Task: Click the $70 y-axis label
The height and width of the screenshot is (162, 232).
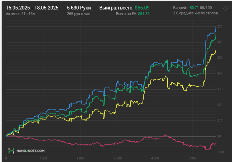Action: pyautogui.click(x=220, y=26)
